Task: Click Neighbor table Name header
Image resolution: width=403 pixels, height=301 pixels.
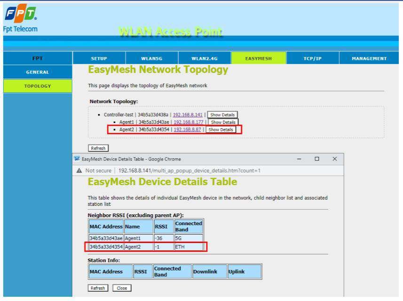Action: (139, 226)
